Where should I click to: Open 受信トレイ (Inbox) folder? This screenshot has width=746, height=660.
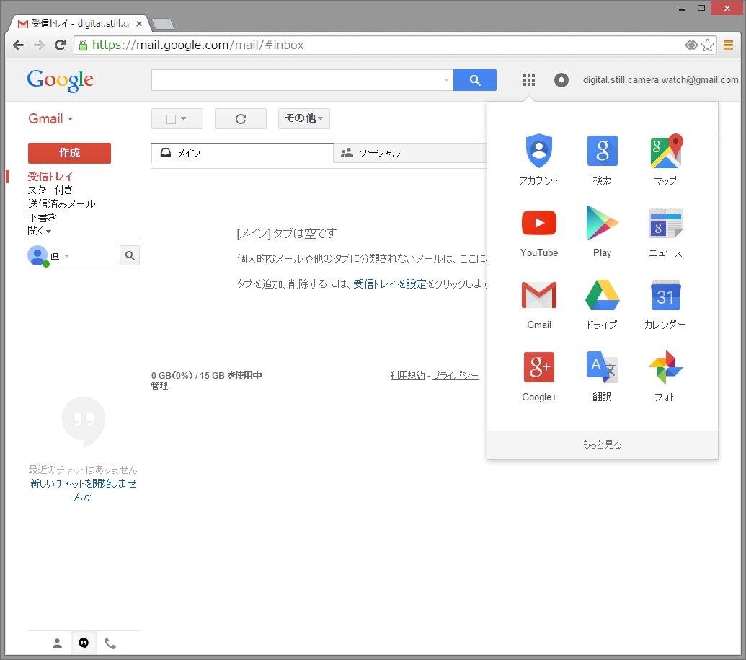50,177
